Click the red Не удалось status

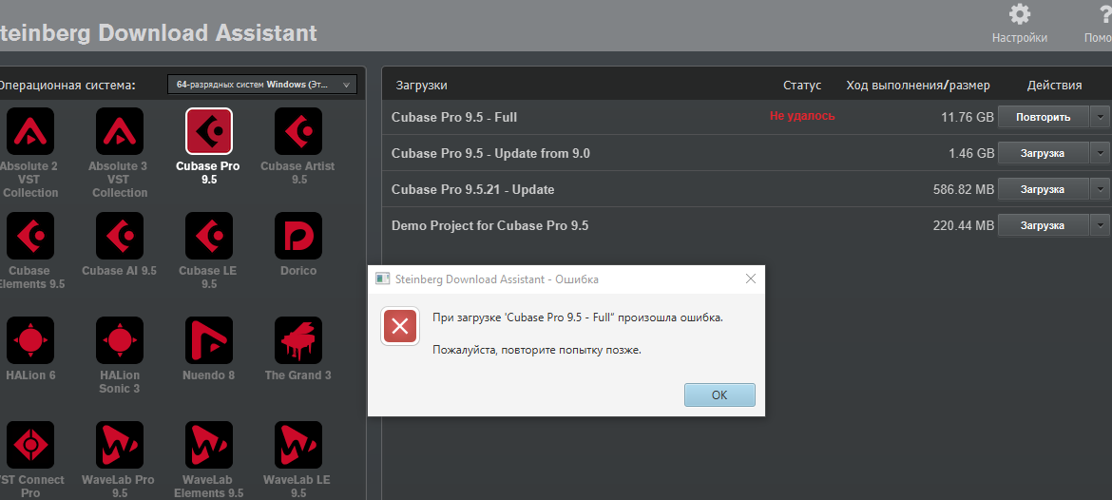802,116
